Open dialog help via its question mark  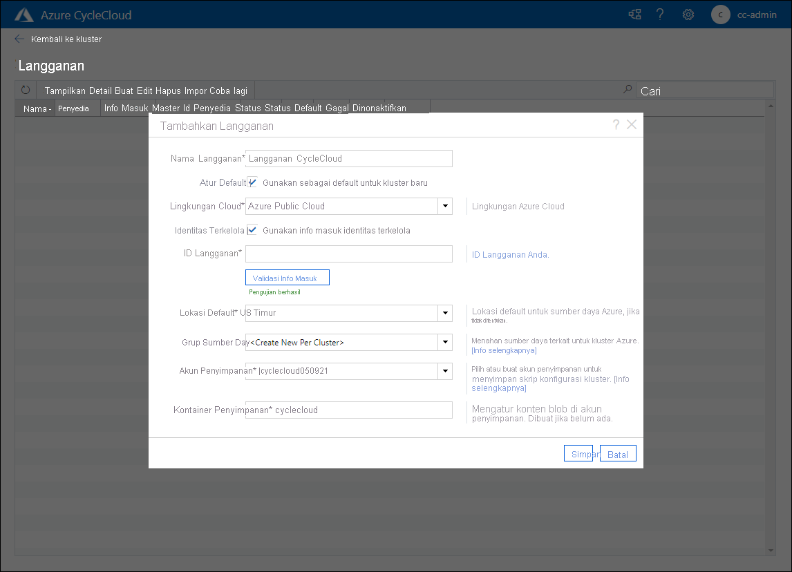pyautogui.click(x=614, y=124)
